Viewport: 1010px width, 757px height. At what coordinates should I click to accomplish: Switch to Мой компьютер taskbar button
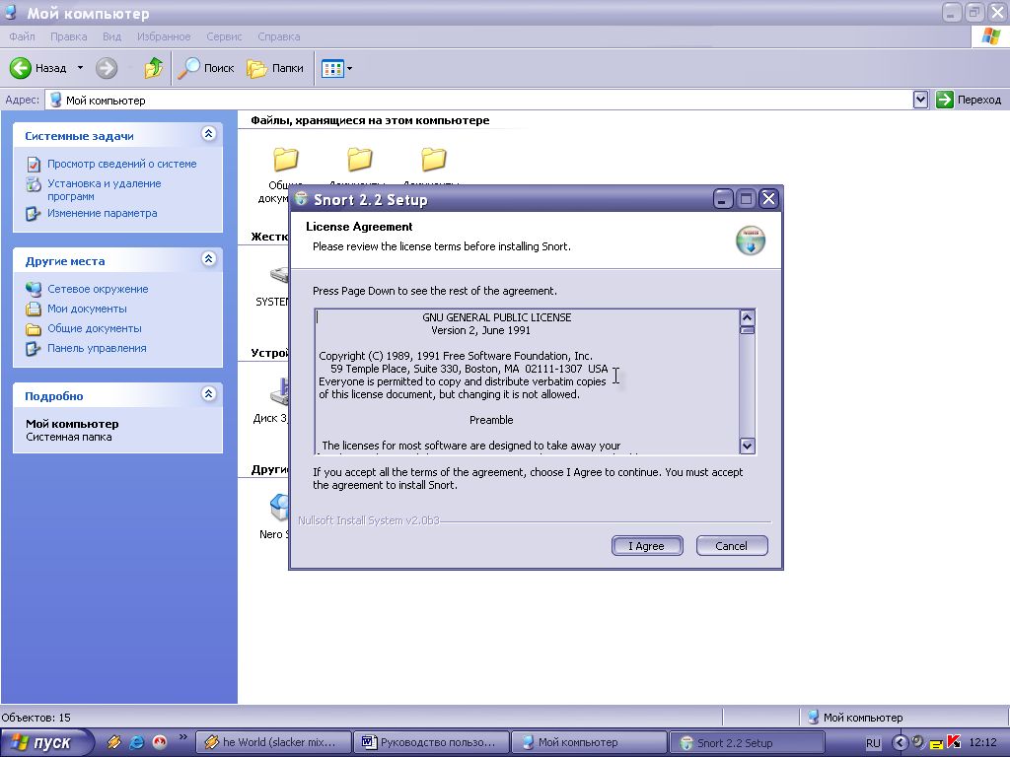589,742
